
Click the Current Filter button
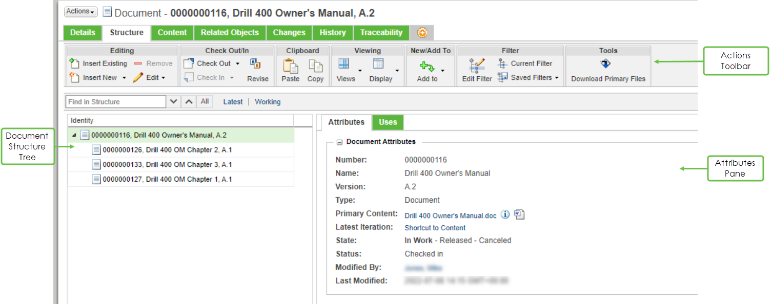(525, 63)
